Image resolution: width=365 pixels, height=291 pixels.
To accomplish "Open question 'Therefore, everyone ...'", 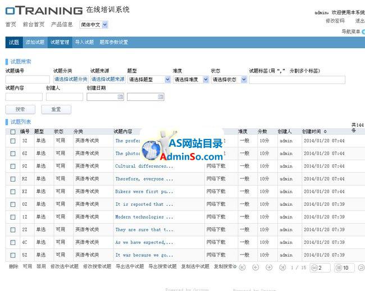I will coord(144,179).
